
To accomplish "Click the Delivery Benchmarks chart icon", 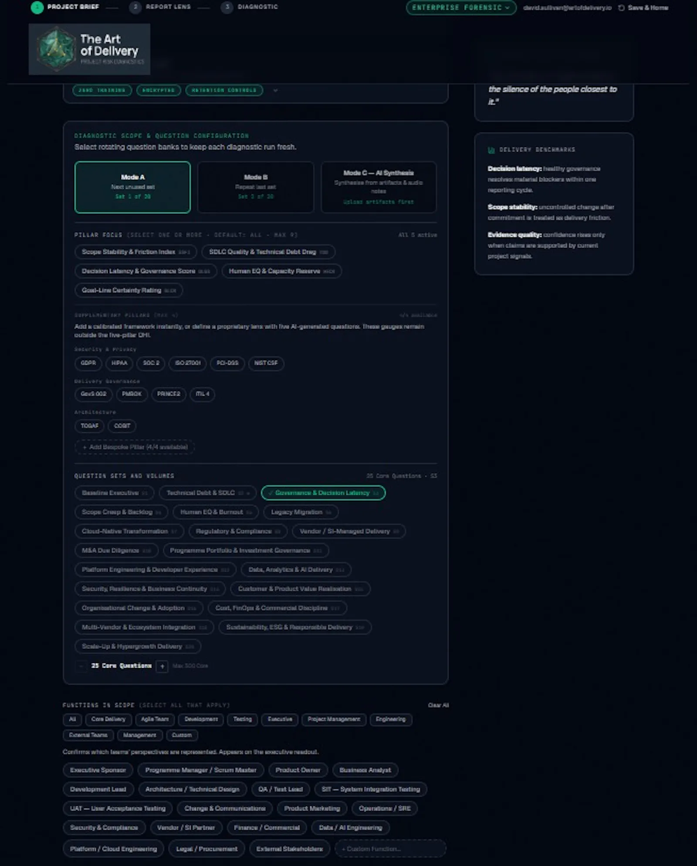I will click(x=491, y=150).
